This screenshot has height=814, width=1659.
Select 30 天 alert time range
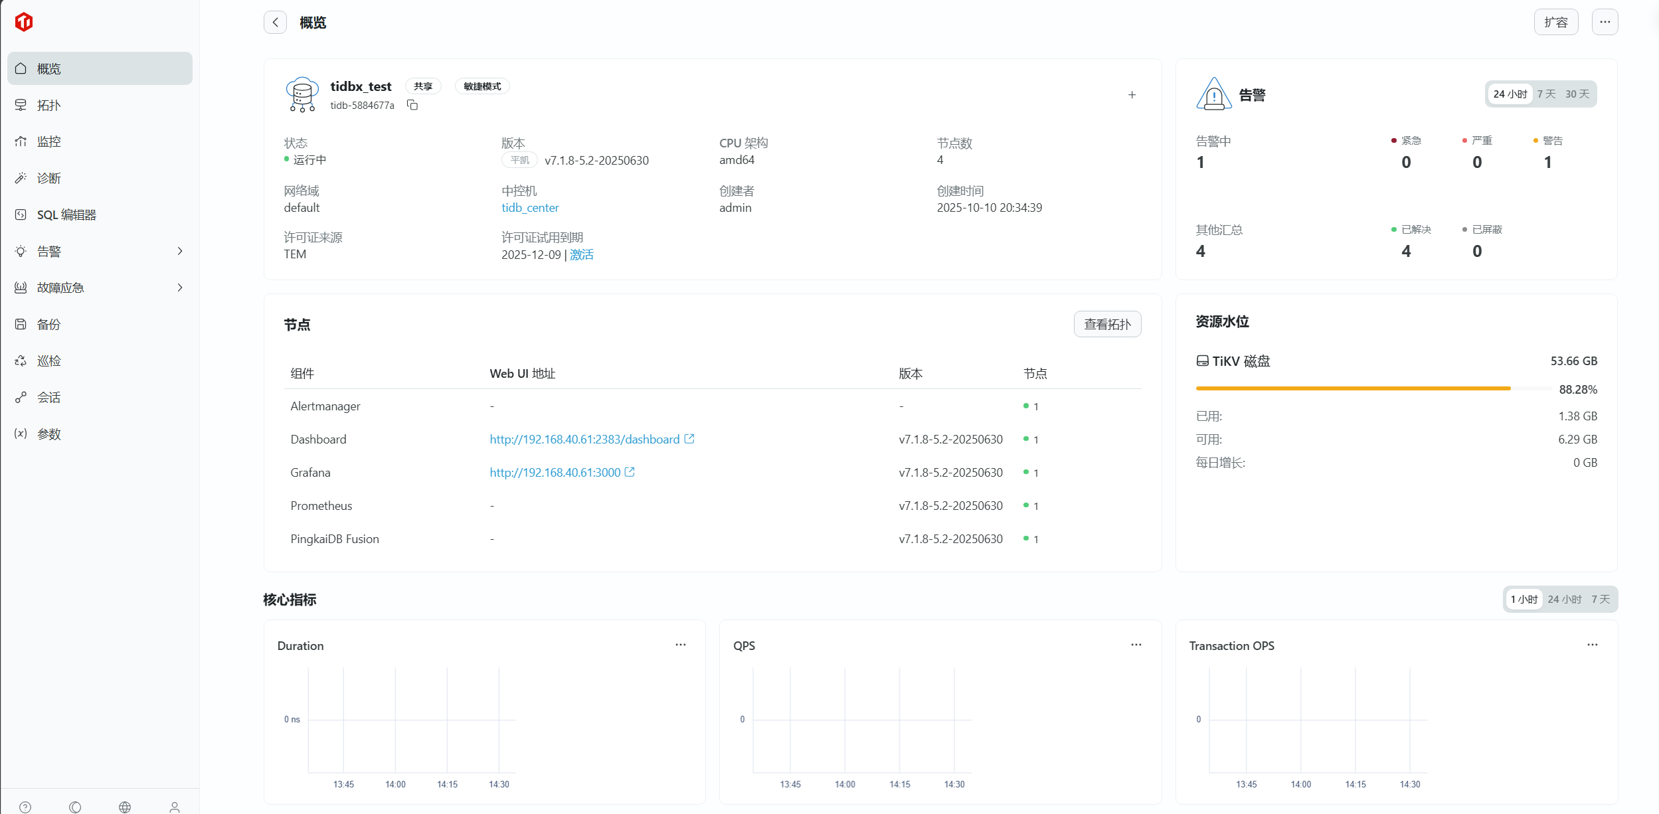click(1577, 94)
